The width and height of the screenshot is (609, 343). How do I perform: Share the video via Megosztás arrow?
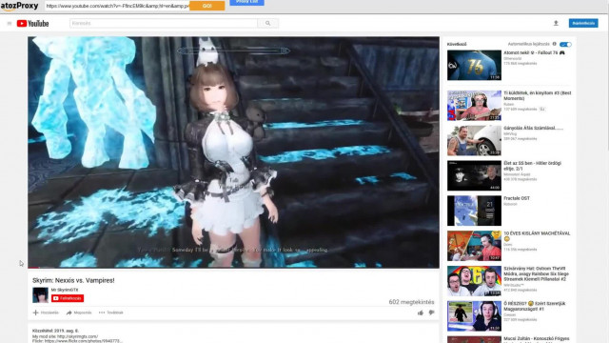[x=69, y=313]
